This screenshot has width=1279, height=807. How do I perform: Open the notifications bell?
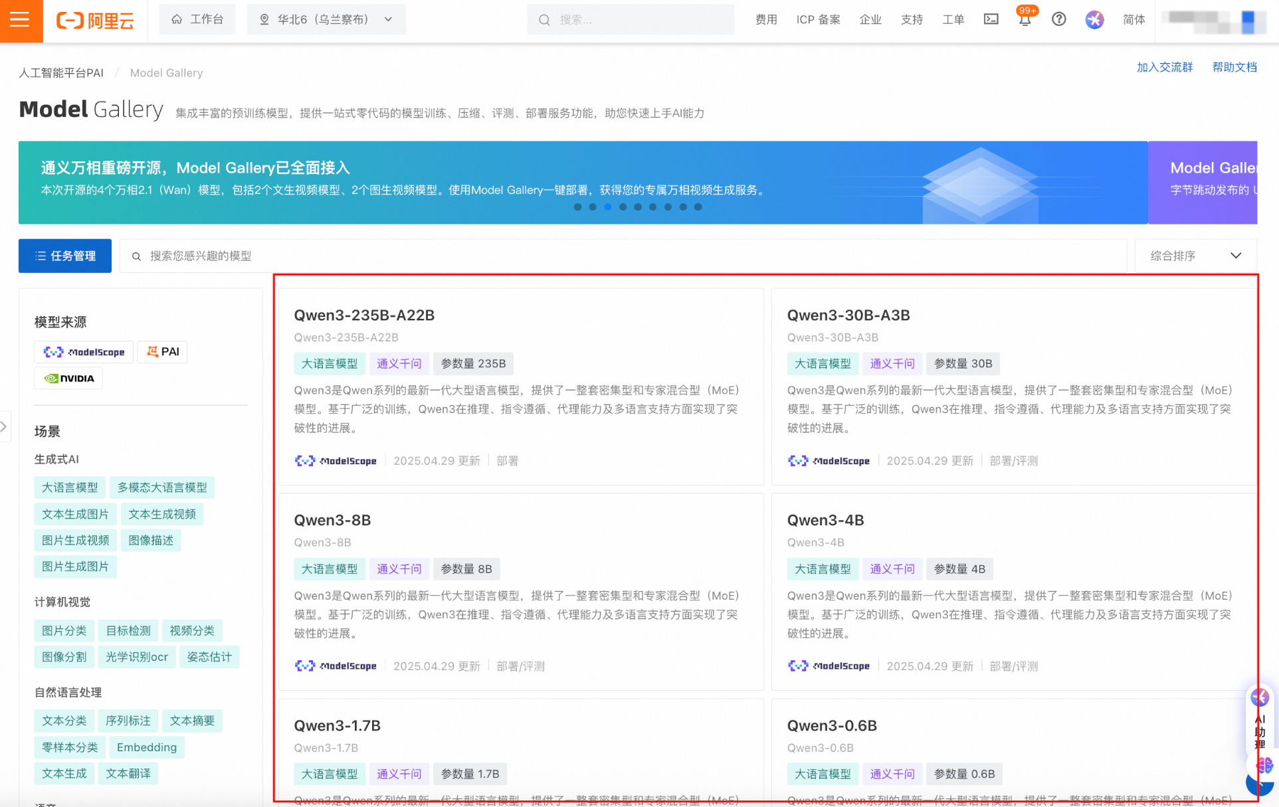(1025, 20)
